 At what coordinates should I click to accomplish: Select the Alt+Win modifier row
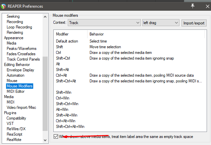pyautogui.click(x=130, y=110)
